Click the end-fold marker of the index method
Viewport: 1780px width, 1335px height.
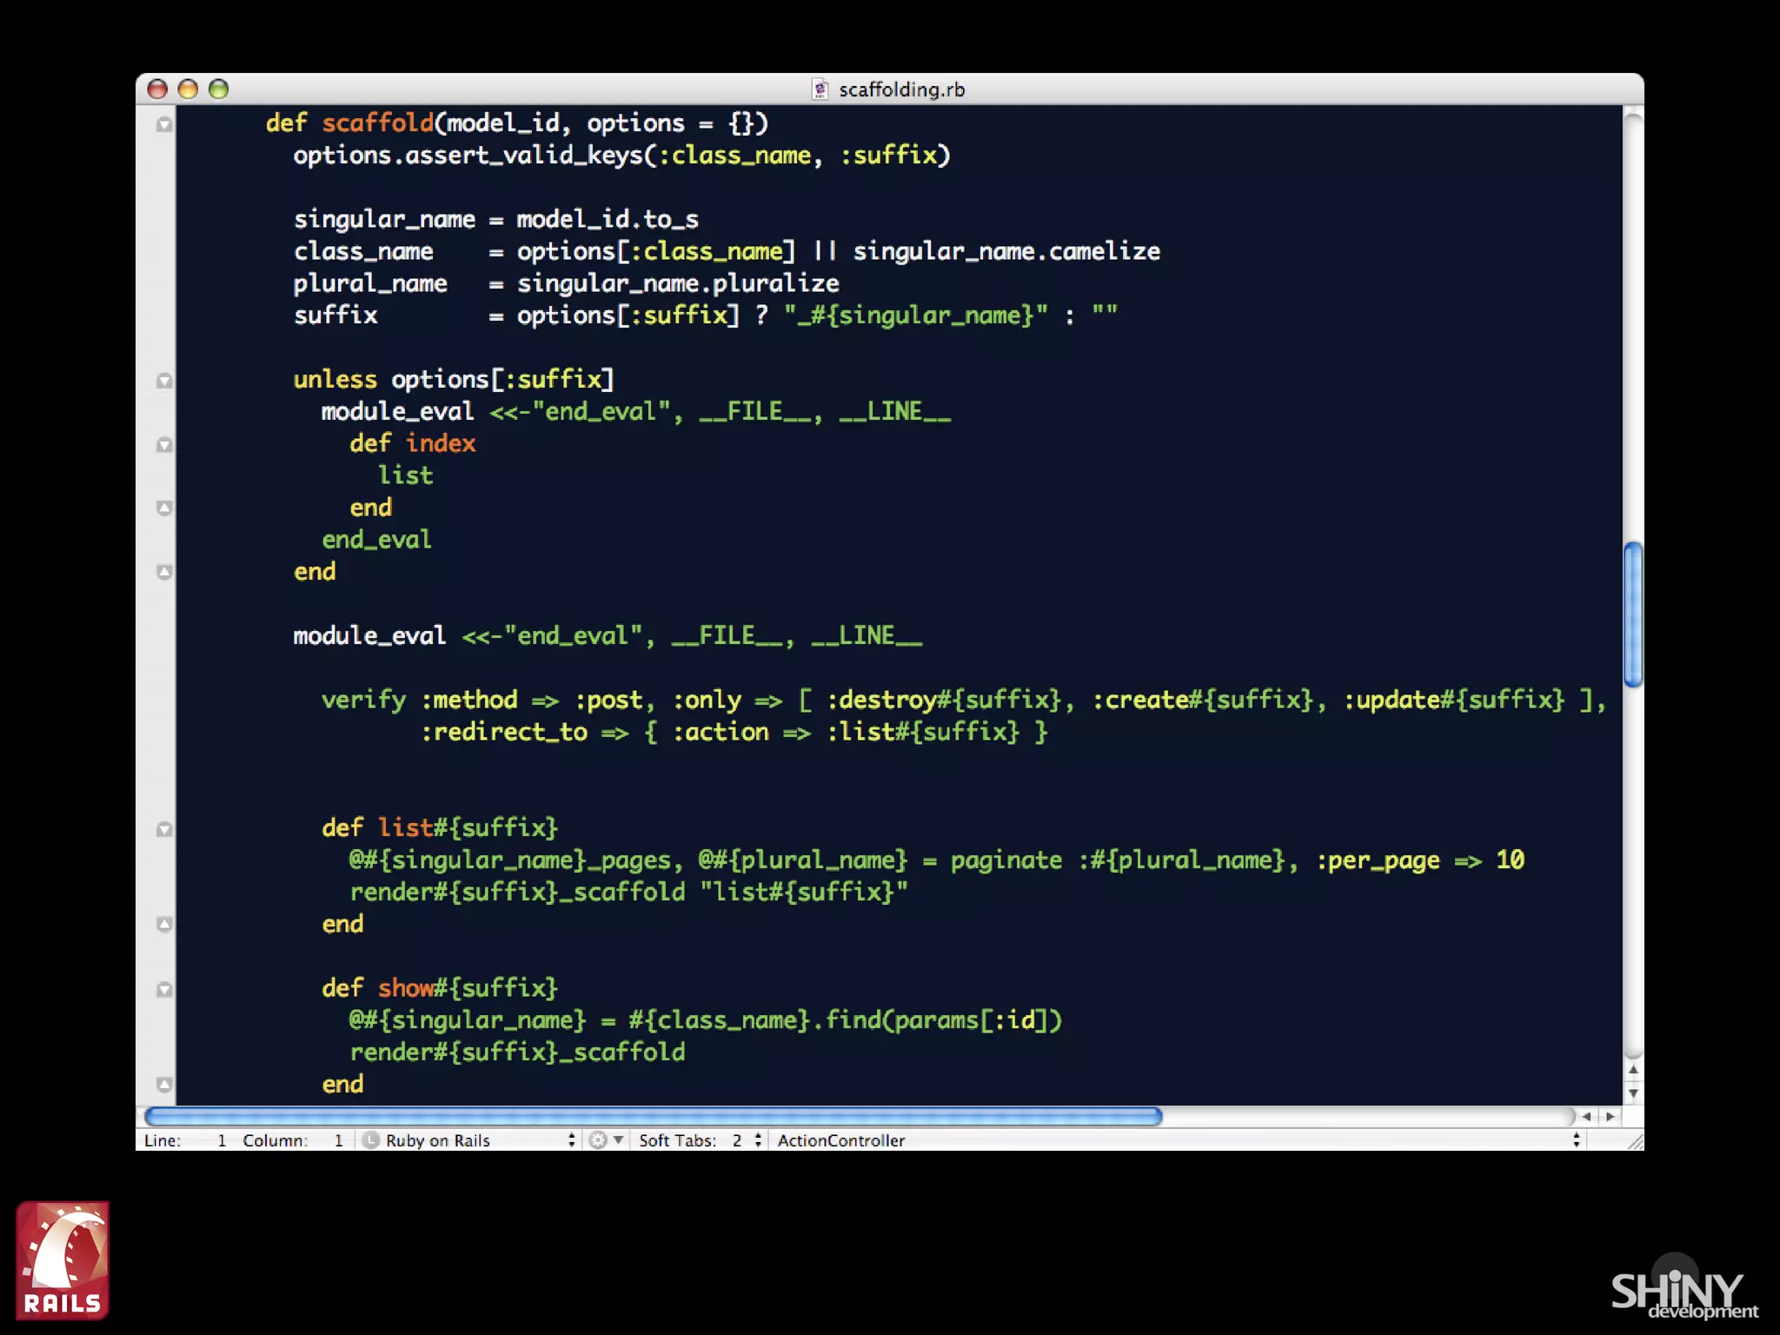(163, 508)
